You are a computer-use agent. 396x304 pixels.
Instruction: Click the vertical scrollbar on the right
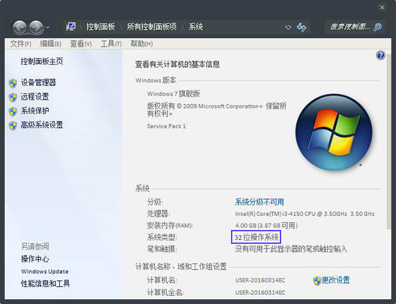(389, 141)
